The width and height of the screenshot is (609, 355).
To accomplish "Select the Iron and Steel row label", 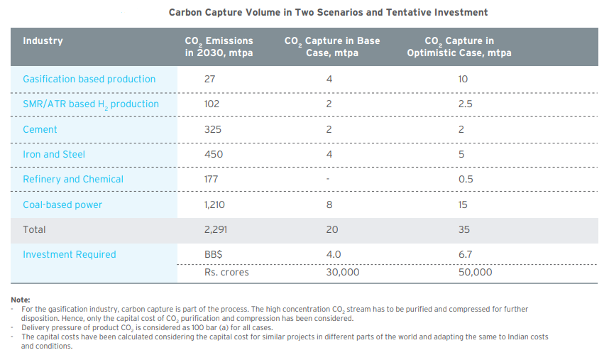I will (53, 154).
